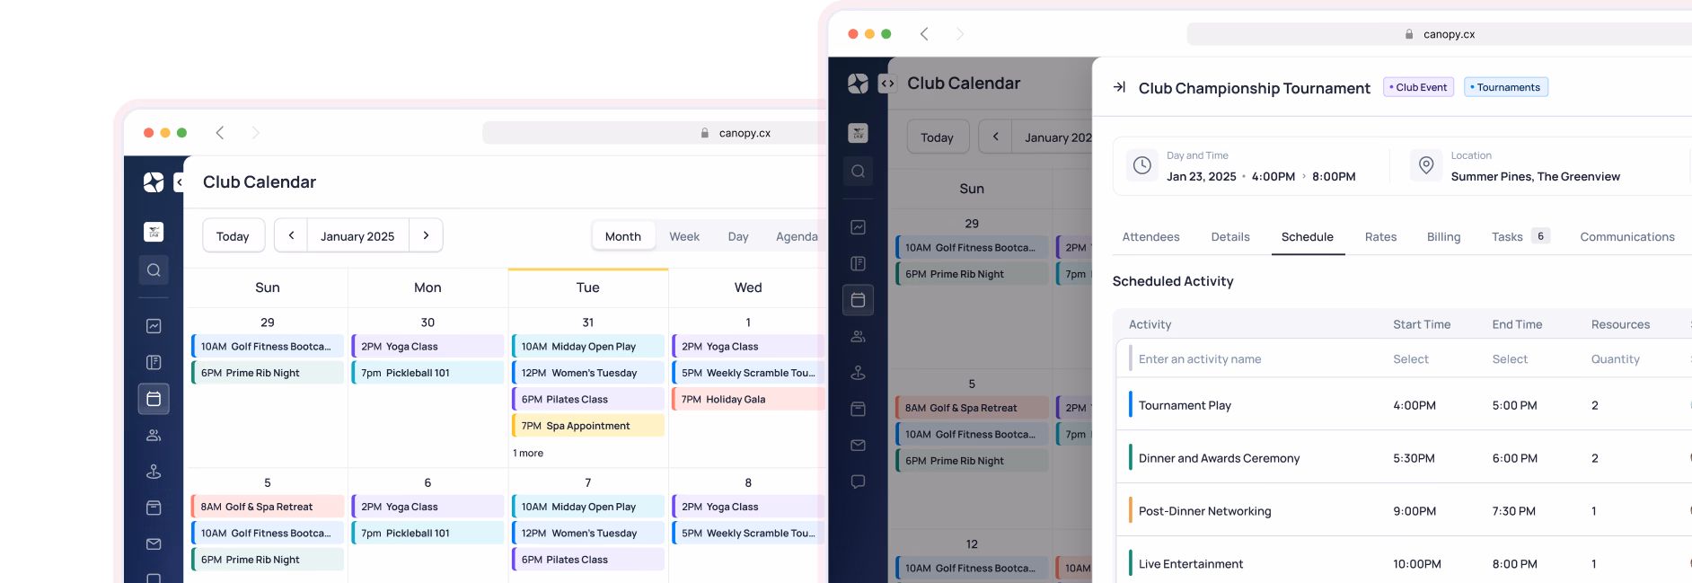Screen dimensions: 1692x583
Task: Switch to Month view in left calendar
Action: 623,236
